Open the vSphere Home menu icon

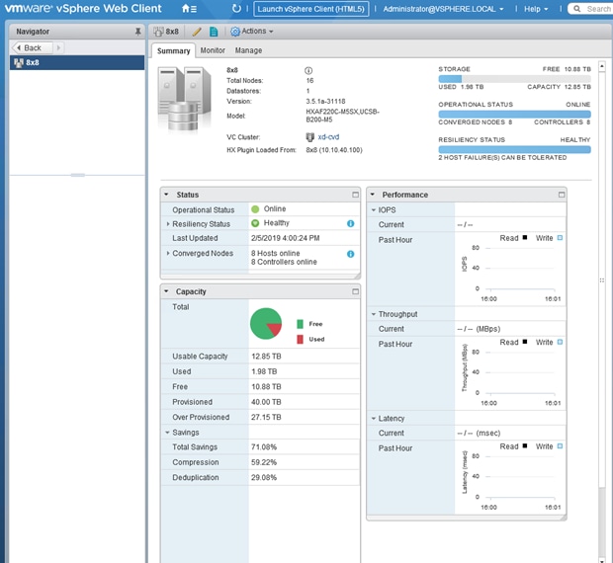[x=189, y=9]
